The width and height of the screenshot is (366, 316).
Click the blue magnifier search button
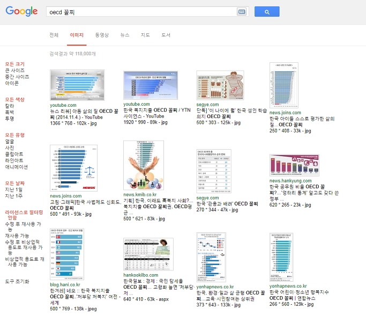(267, 12)
